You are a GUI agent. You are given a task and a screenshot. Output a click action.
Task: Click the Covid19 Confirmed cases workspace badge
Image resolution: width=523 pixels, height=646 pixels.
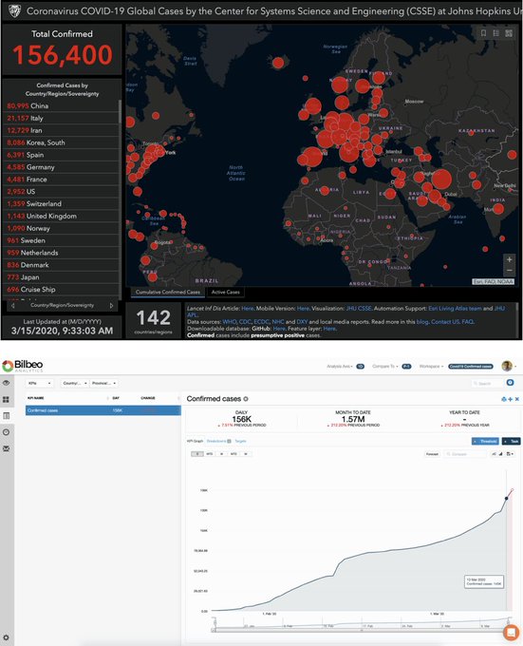pyautogui.click(x=471, y=367)
